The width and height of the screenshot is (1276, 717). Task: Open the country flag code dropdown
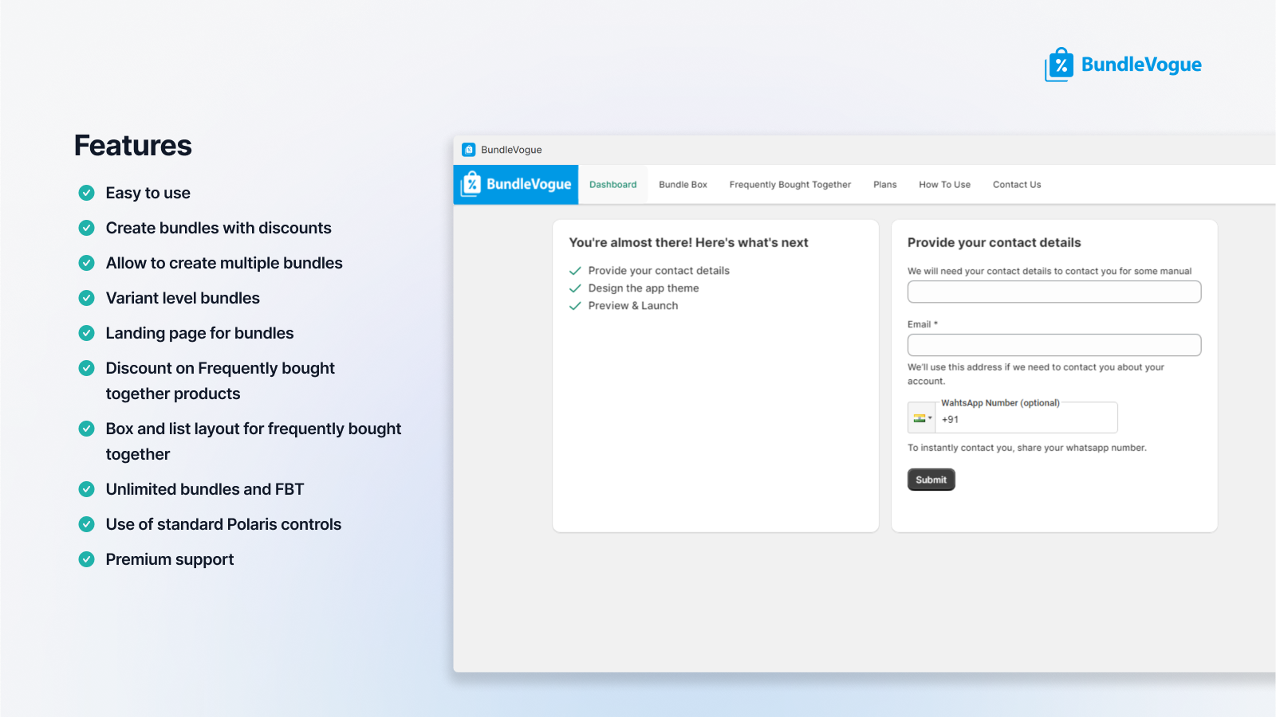(x=922, y=418)
